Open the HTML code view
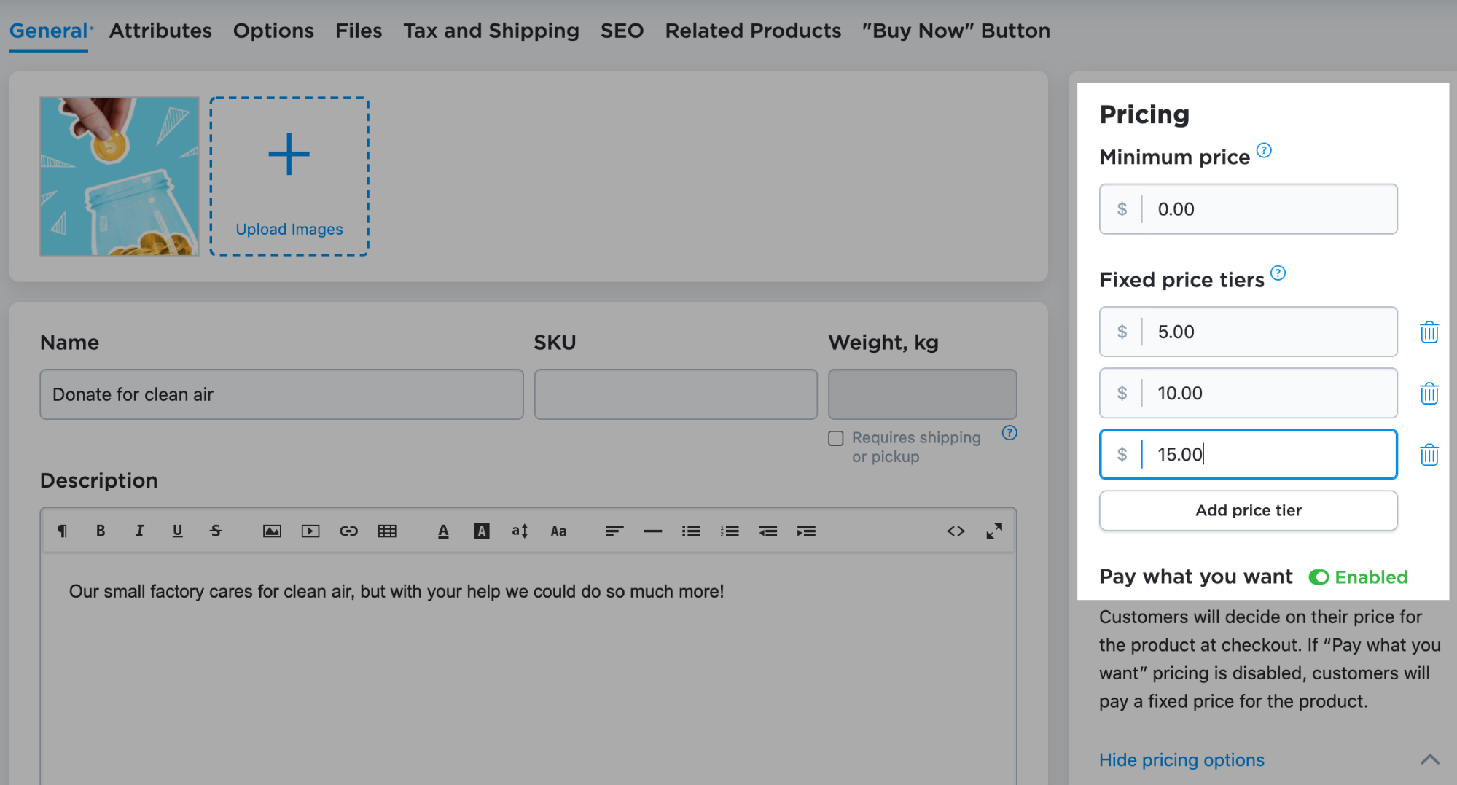Image resolution: width=1457 pixels, height=785 pixels. pos(956,531)
